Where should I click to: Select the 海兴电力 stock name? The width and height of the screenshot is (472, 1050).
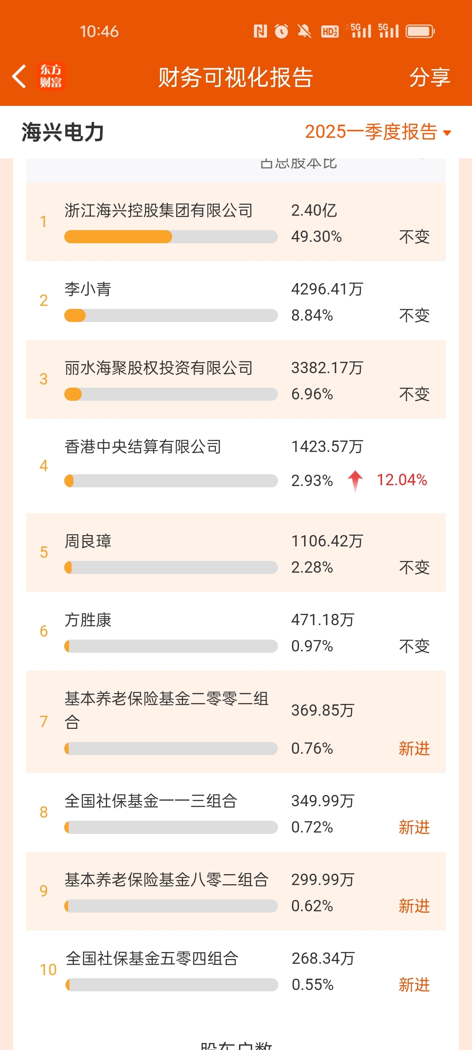tap(62, 132)
